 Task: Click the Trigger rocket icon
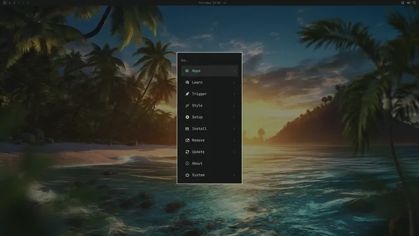(x=187, y=94)
